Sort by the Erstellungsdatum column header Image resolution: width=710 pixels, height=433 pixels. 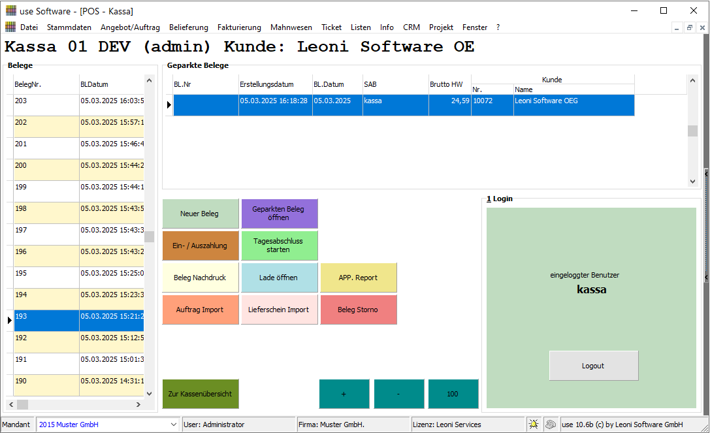pos(275,84)
